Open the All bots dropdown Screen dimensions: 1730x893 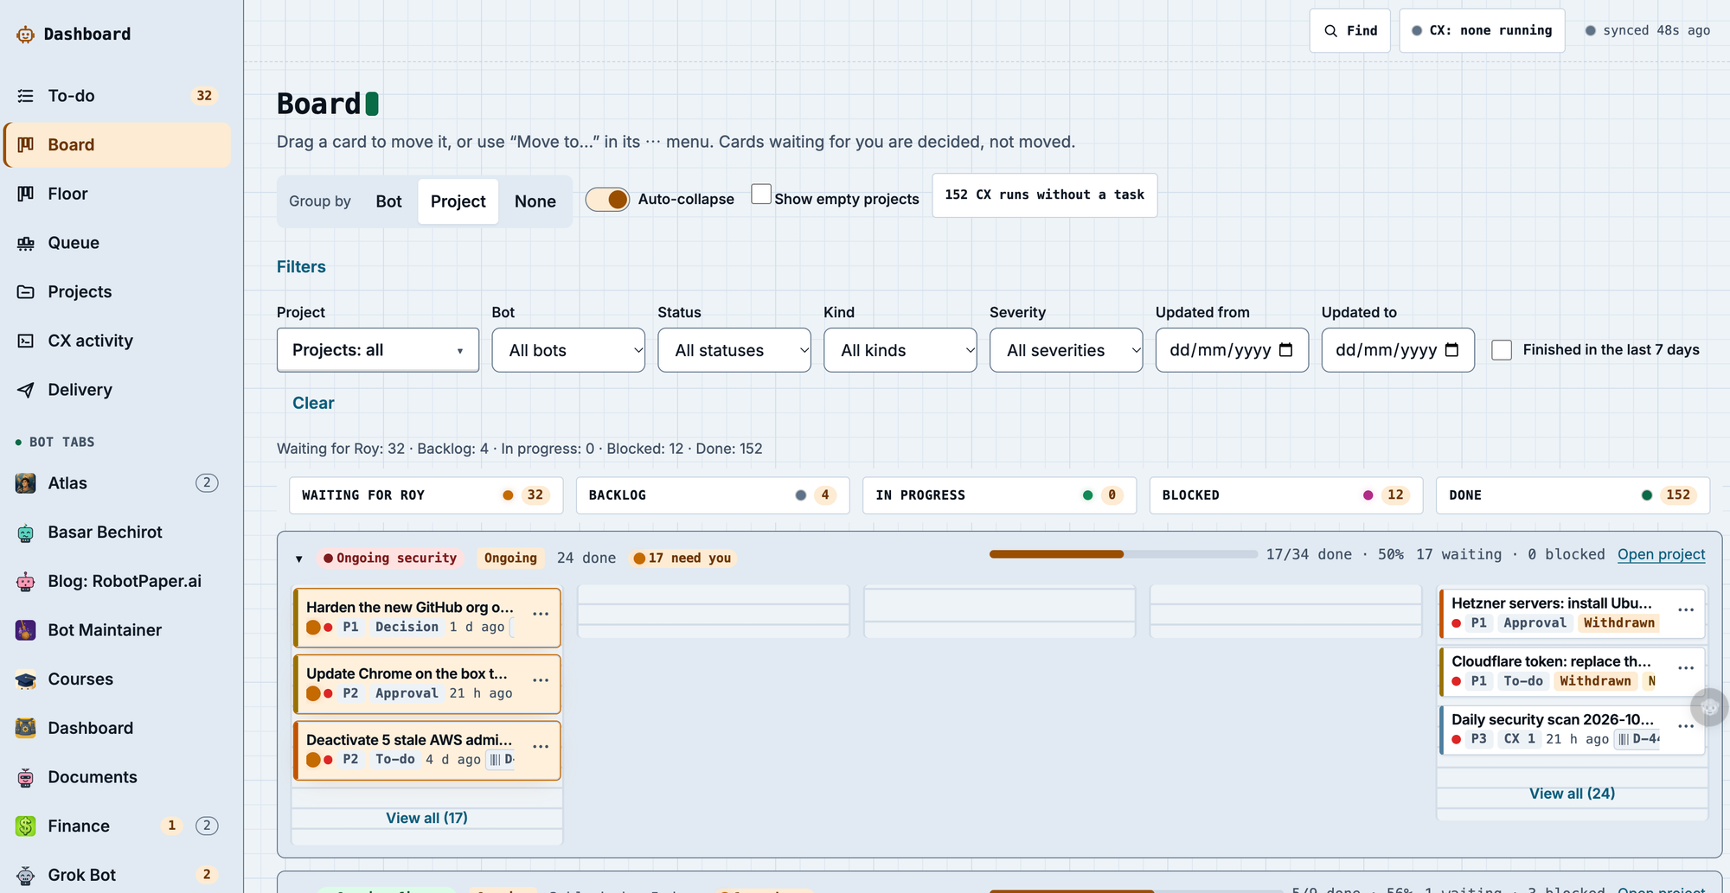[568, 350]
